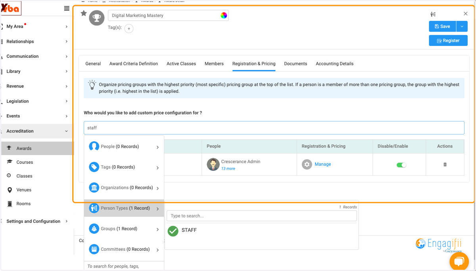Open the Members tab
This screenshot has height=271, width=476.
(214, 64)
